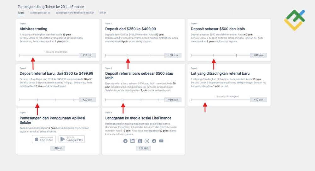Click Lot yang ditradingkan referral baru progress bar

[220, 100]
